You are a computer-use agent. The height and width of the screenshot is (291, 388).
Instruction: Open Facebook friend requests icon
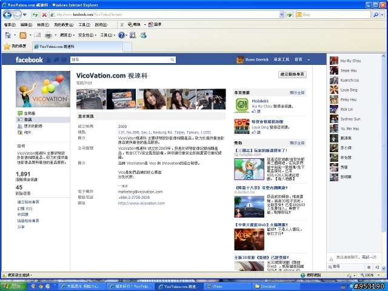pos(48,59)
